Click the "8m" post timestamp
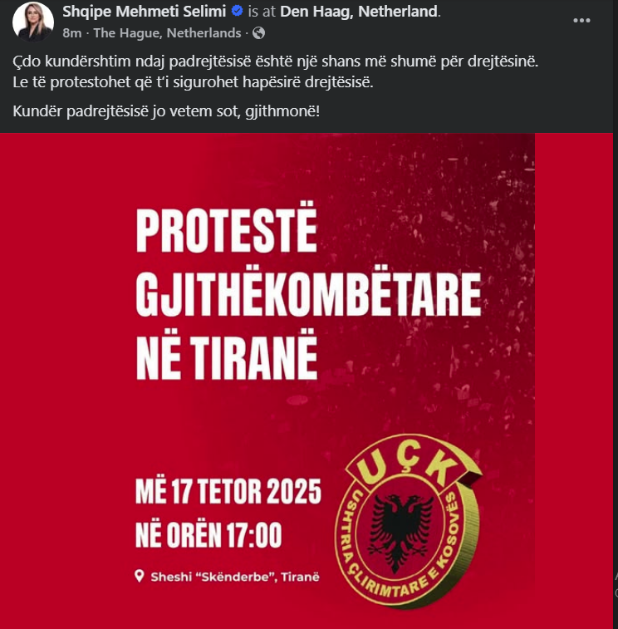The height and width of the screenshot is (629, 618). click(71, 33)
